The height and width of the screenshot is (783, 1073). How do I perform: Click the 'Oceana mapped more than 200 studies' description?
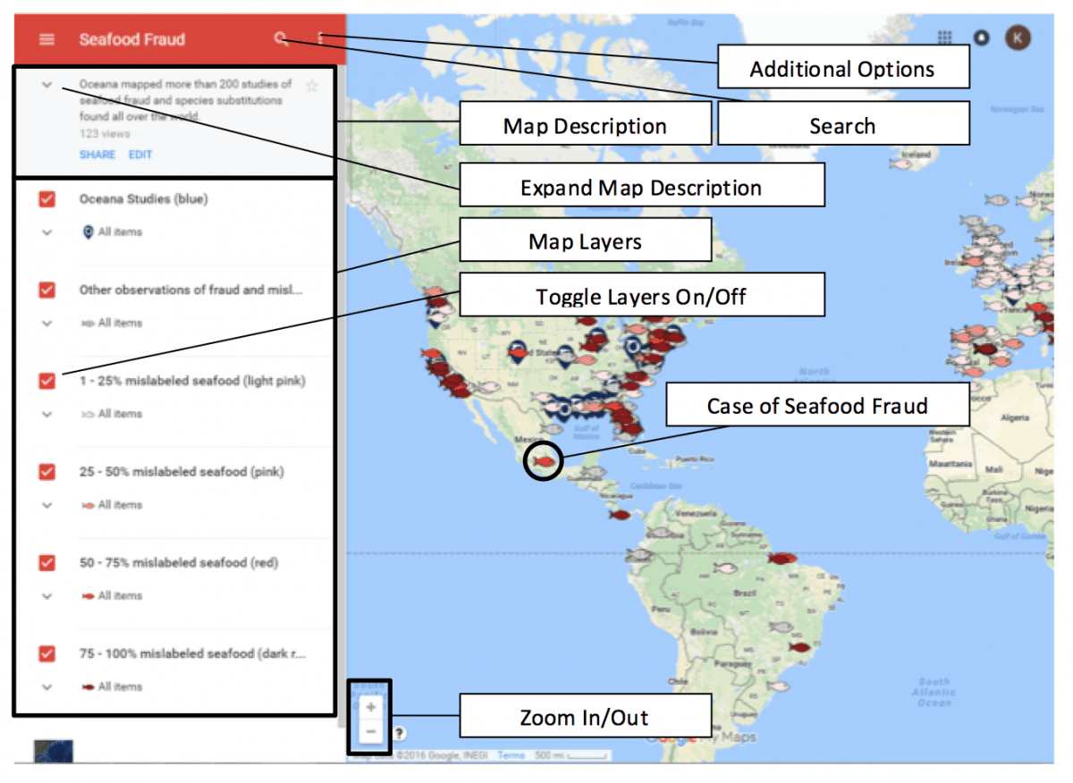(186, 100)
